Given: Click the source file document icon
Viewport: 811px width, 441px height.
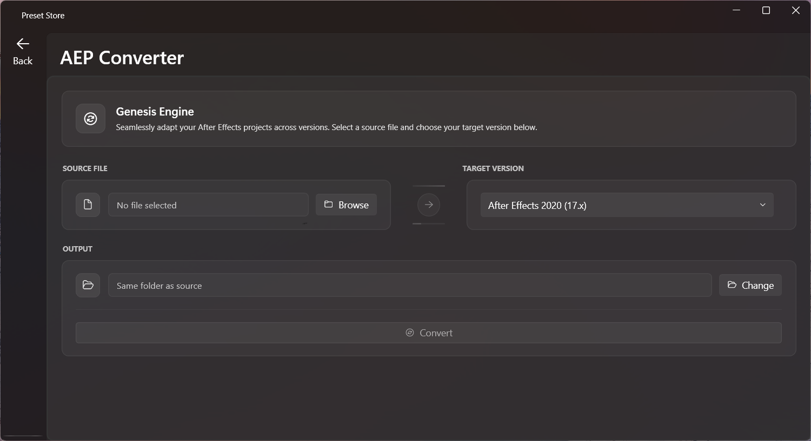Looking at the screenshot, I should tap(88, 205).
